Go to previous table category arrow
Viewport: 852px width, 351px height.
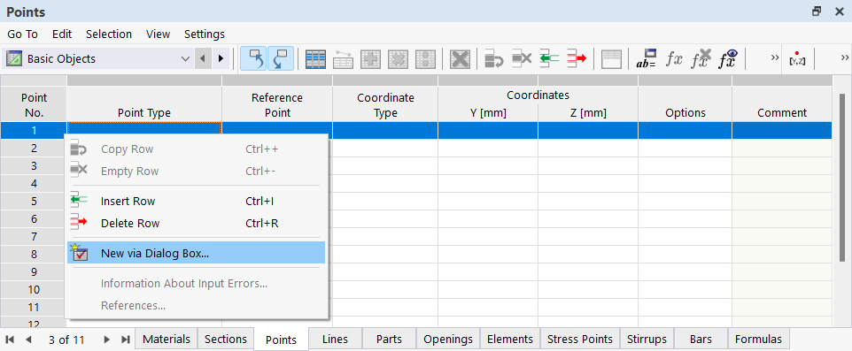(203, 58)
